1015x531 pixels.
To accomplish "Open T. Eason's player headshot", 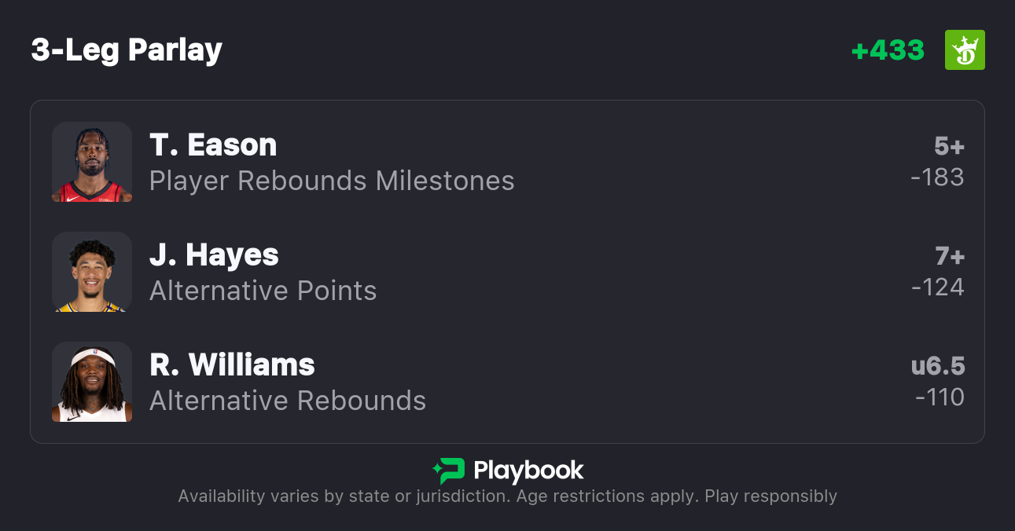I will click(x=92, y=162).
